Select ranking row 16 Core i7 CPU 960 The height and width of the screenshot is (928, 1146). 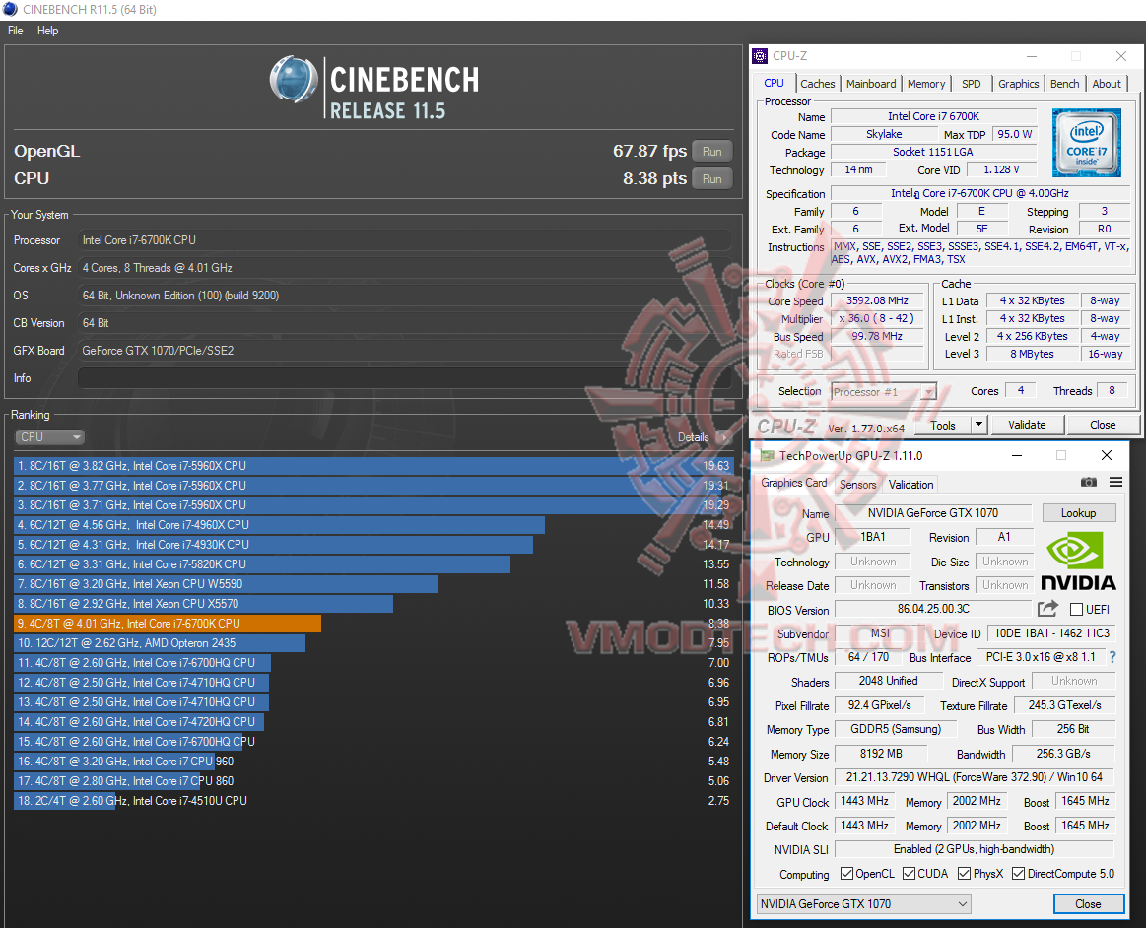pyautogui.click(x=372, y=762)
